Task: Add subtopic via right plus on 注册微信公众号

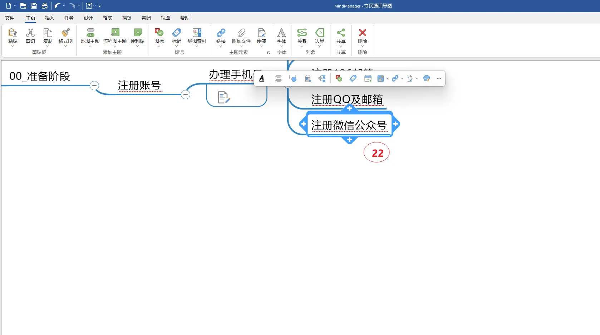Action: 396,124
